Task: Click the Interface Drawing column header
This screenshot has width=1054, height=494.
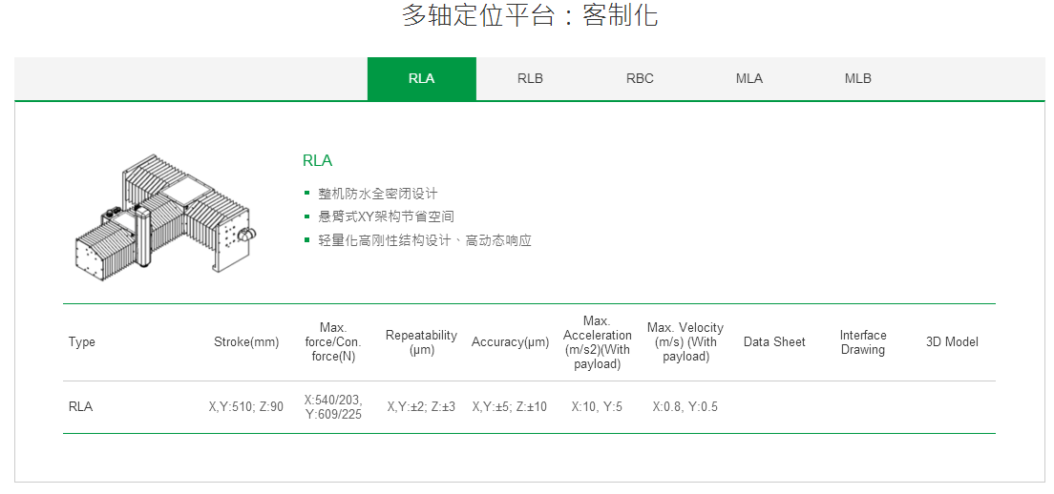Action: pyautogui.click(x=863, y=342)
